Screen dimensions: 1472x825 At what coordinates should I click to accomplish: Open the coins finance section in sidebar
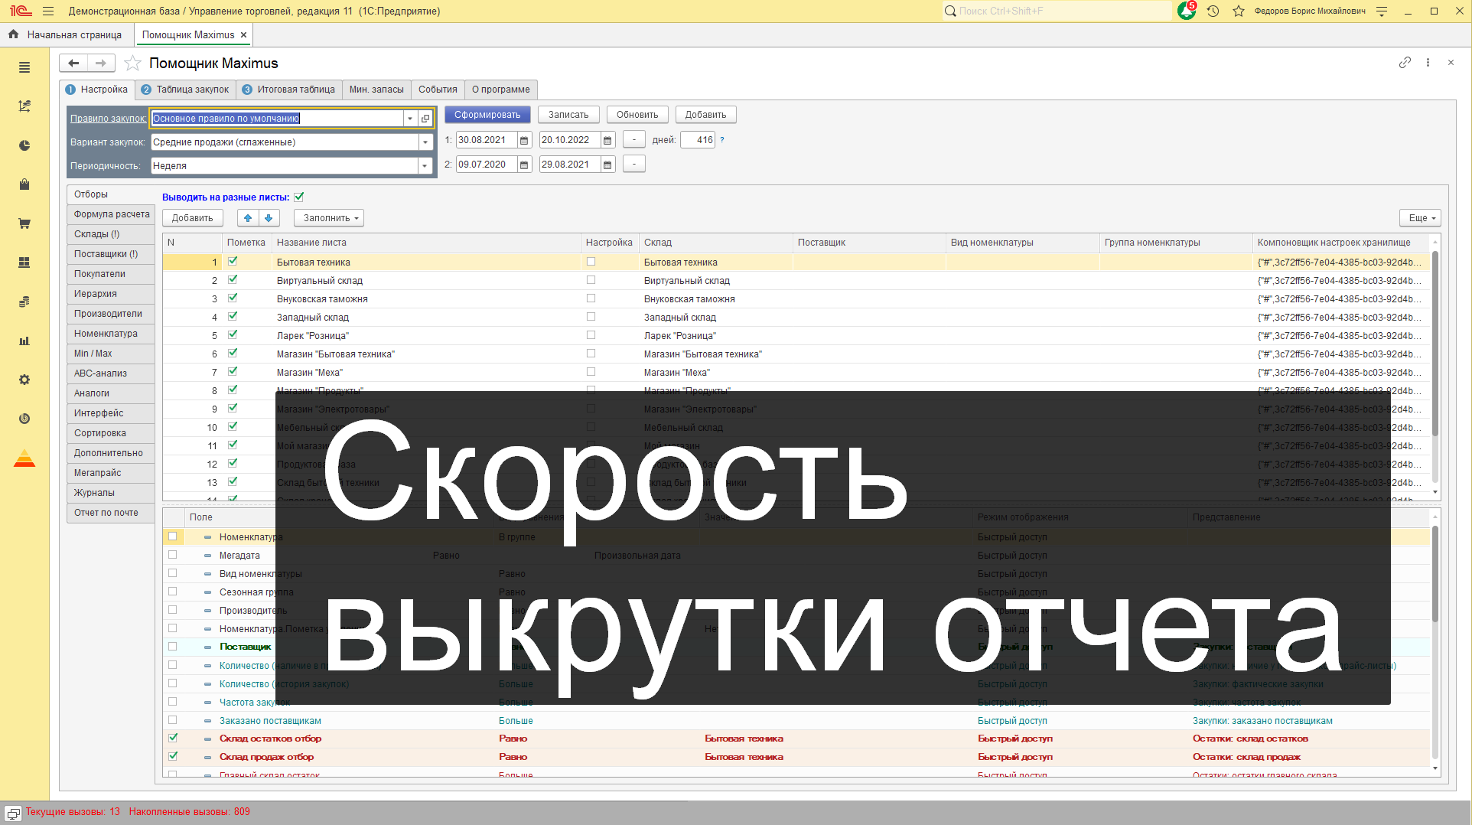tap(24, 302)
